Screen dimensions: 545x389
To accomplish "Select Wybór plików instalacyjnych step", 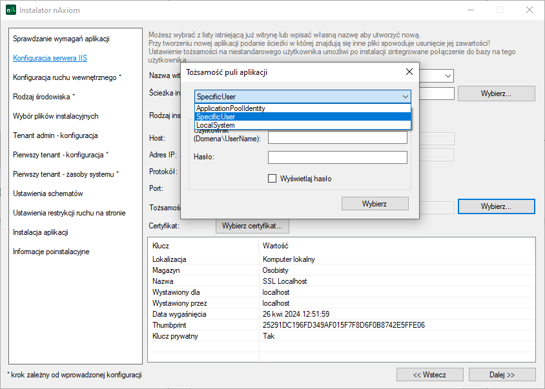I will [x=56, y=116].
